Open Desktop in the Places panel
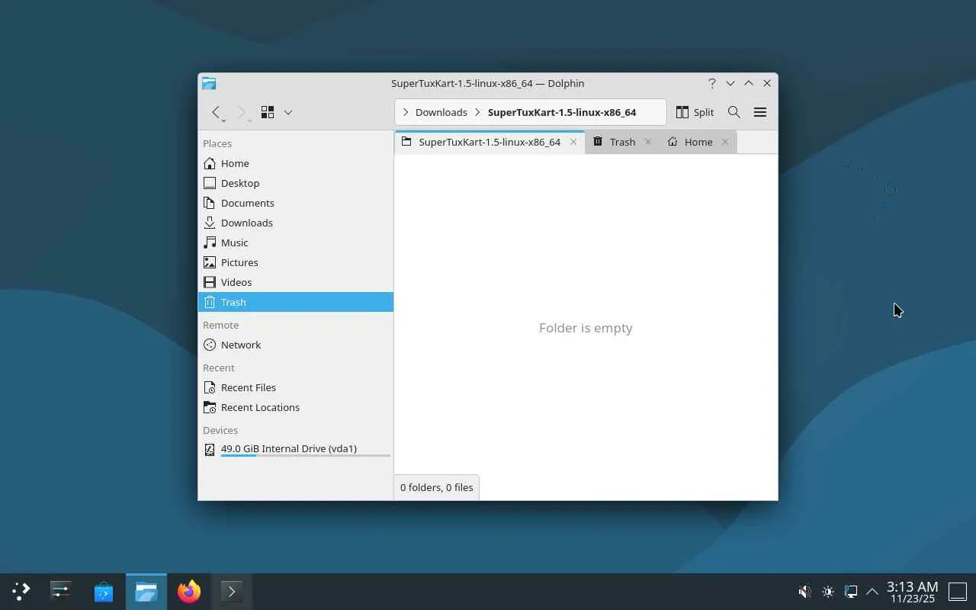Viewport: 976px width, 610px height. pyautogui.click(x=296, y=183)
